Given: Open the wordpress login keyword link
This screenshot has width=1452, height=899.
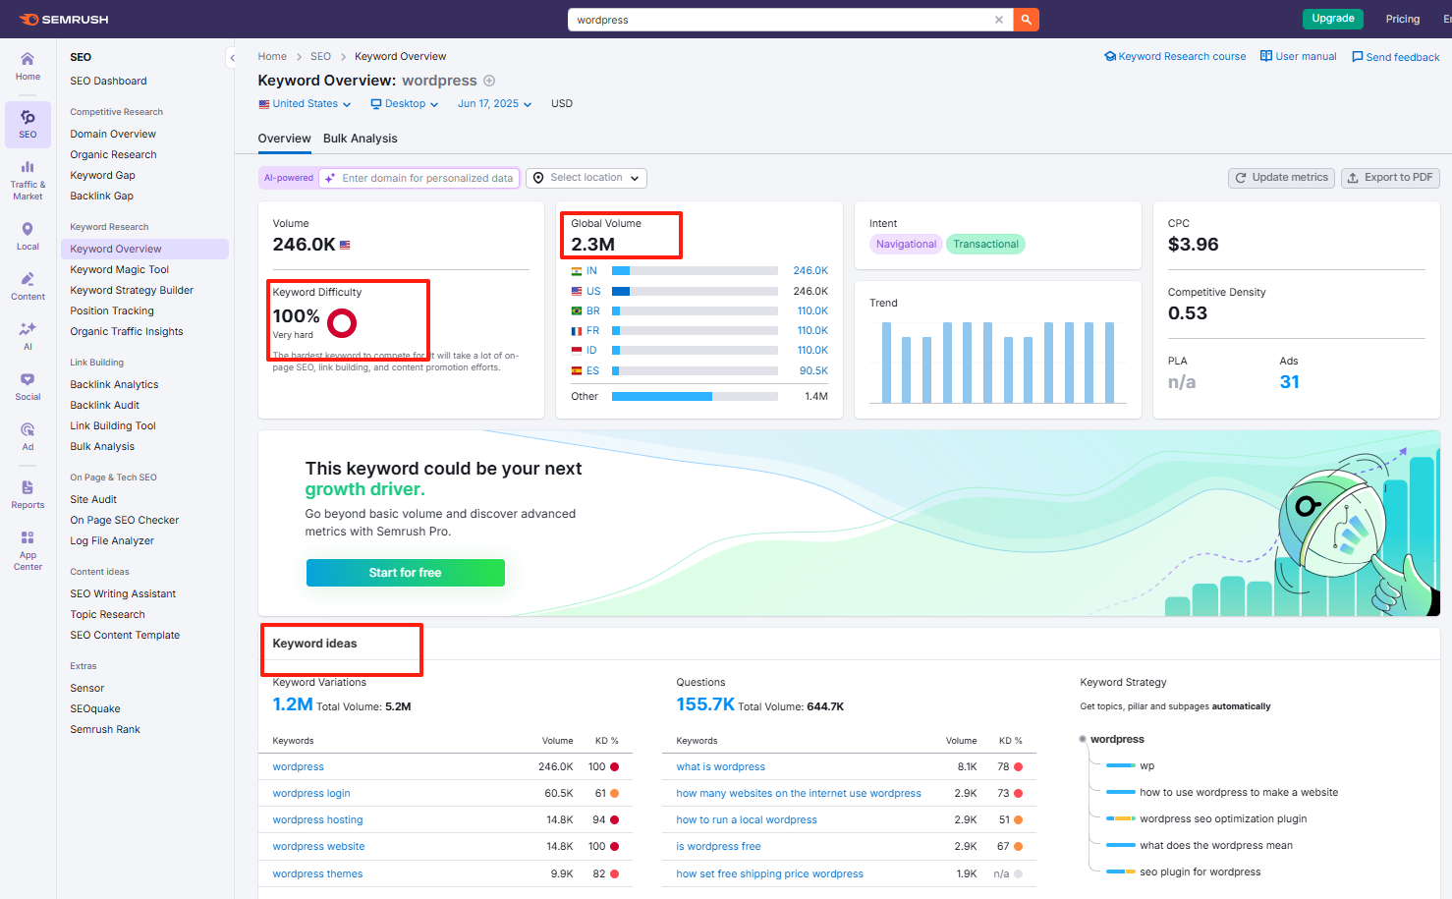Looking at the screenshot, I should click(x=311, y=793).
